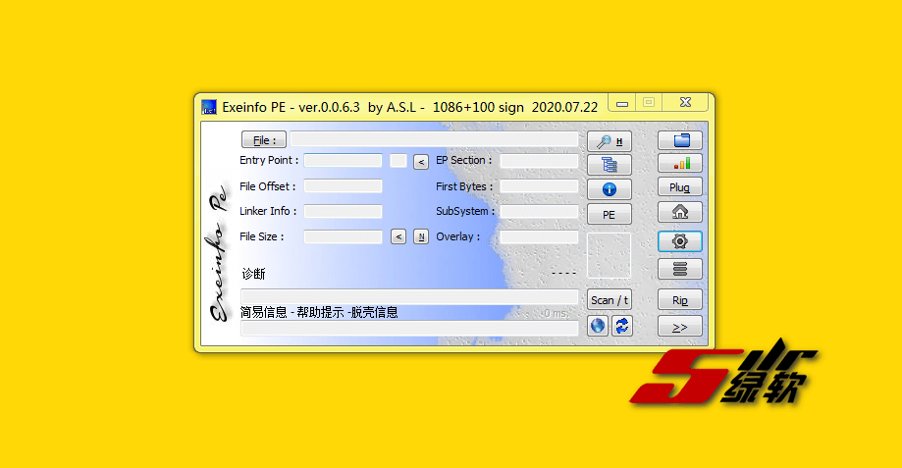Open the section tree viewer icon
The image size is (902, 468).
pyautogui.click(x=609, y=165)
